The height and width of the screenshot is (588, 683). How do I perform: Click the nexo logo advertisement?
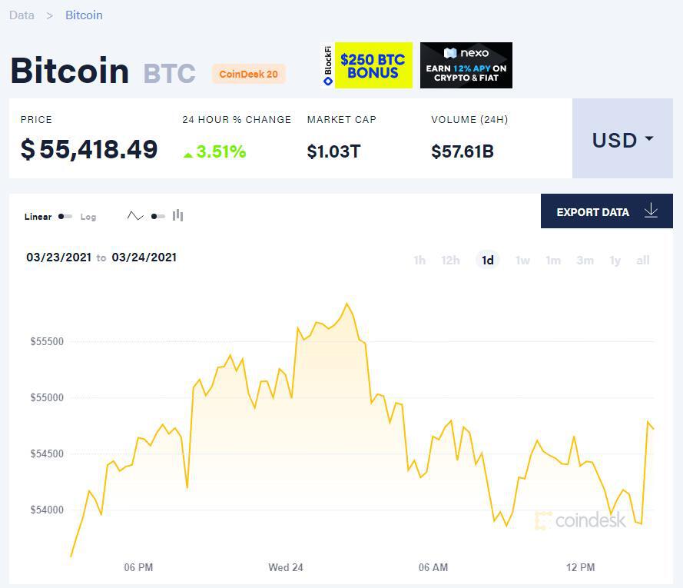coord(466,65)
